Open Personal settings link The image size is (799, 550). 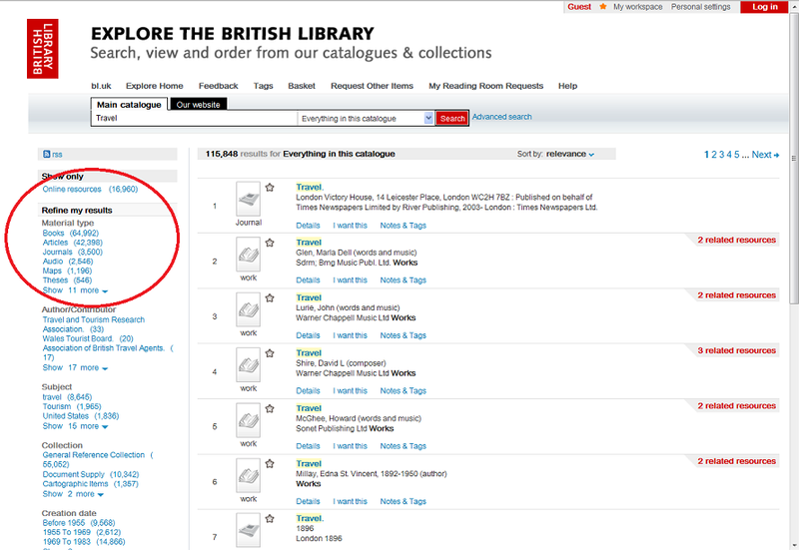[701, 7]
